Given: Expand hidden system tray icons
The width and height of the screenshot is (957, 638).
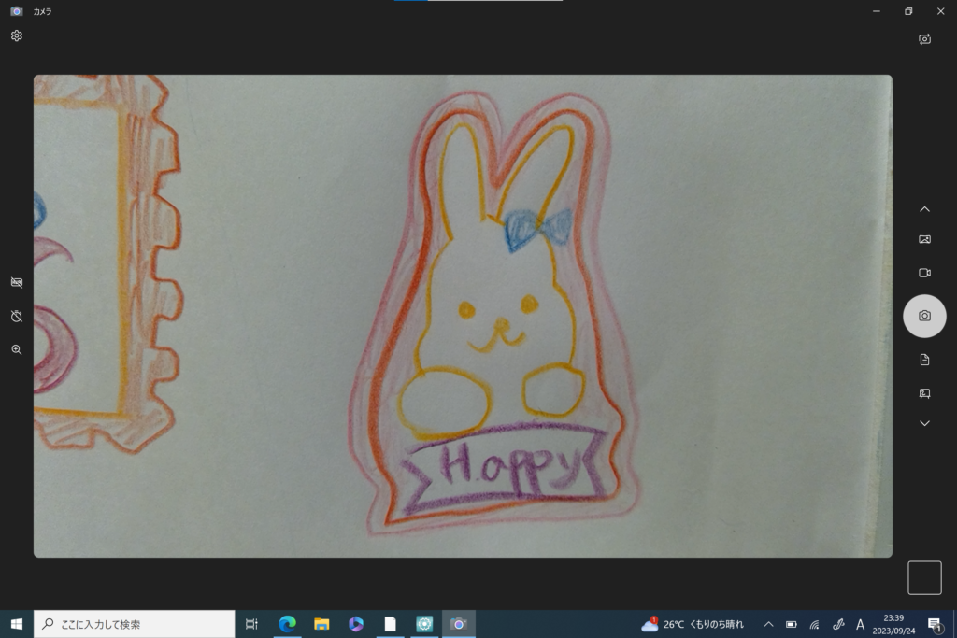Looking at the screenshot, I should (x=768, y=624).
